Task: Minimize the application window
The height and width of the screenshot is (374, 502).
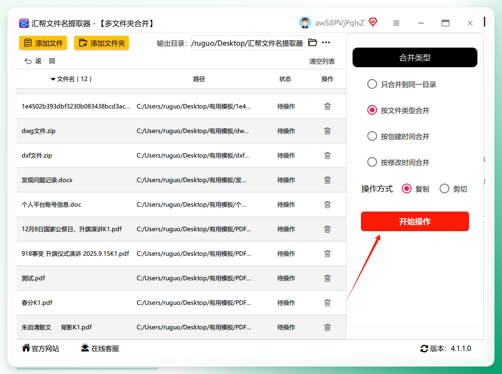Action: coord(421,23)
